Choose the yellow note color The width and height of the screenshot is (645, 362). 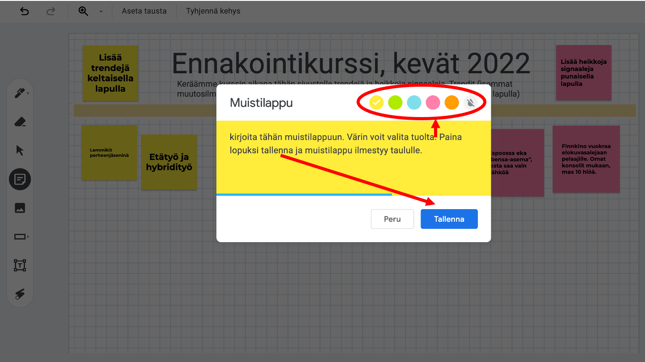coord(376,103)
